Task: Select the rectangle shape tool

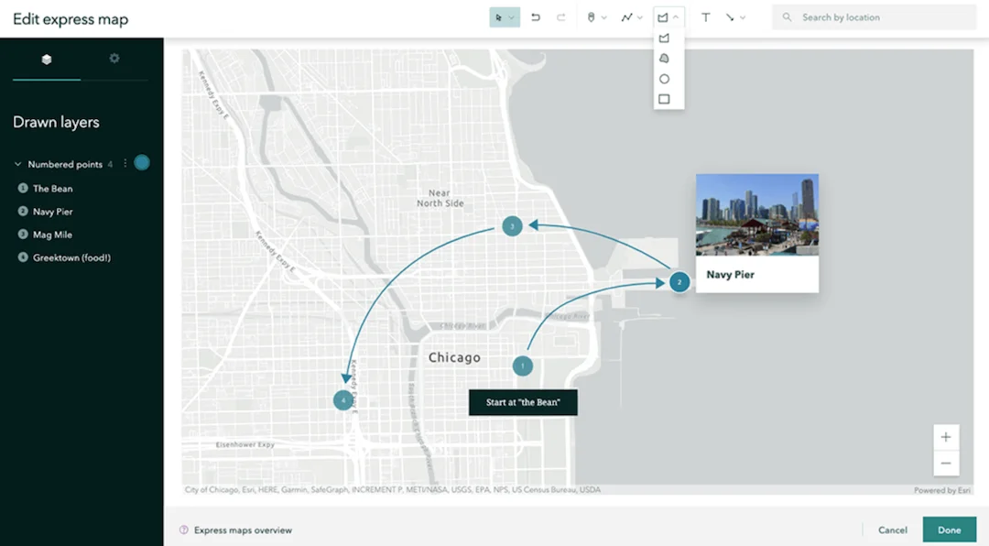Action: 664,99
